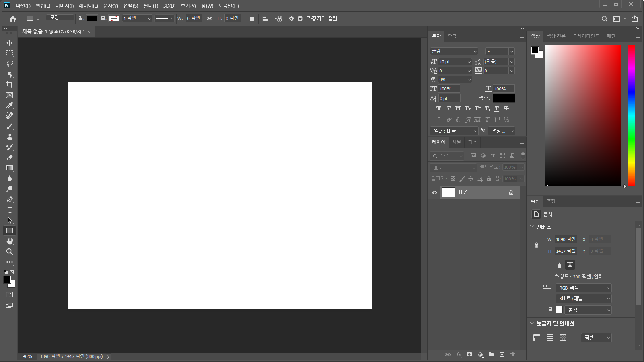
Task: Select the Clone Stamp tool
Action: click(x=10, y=137)
